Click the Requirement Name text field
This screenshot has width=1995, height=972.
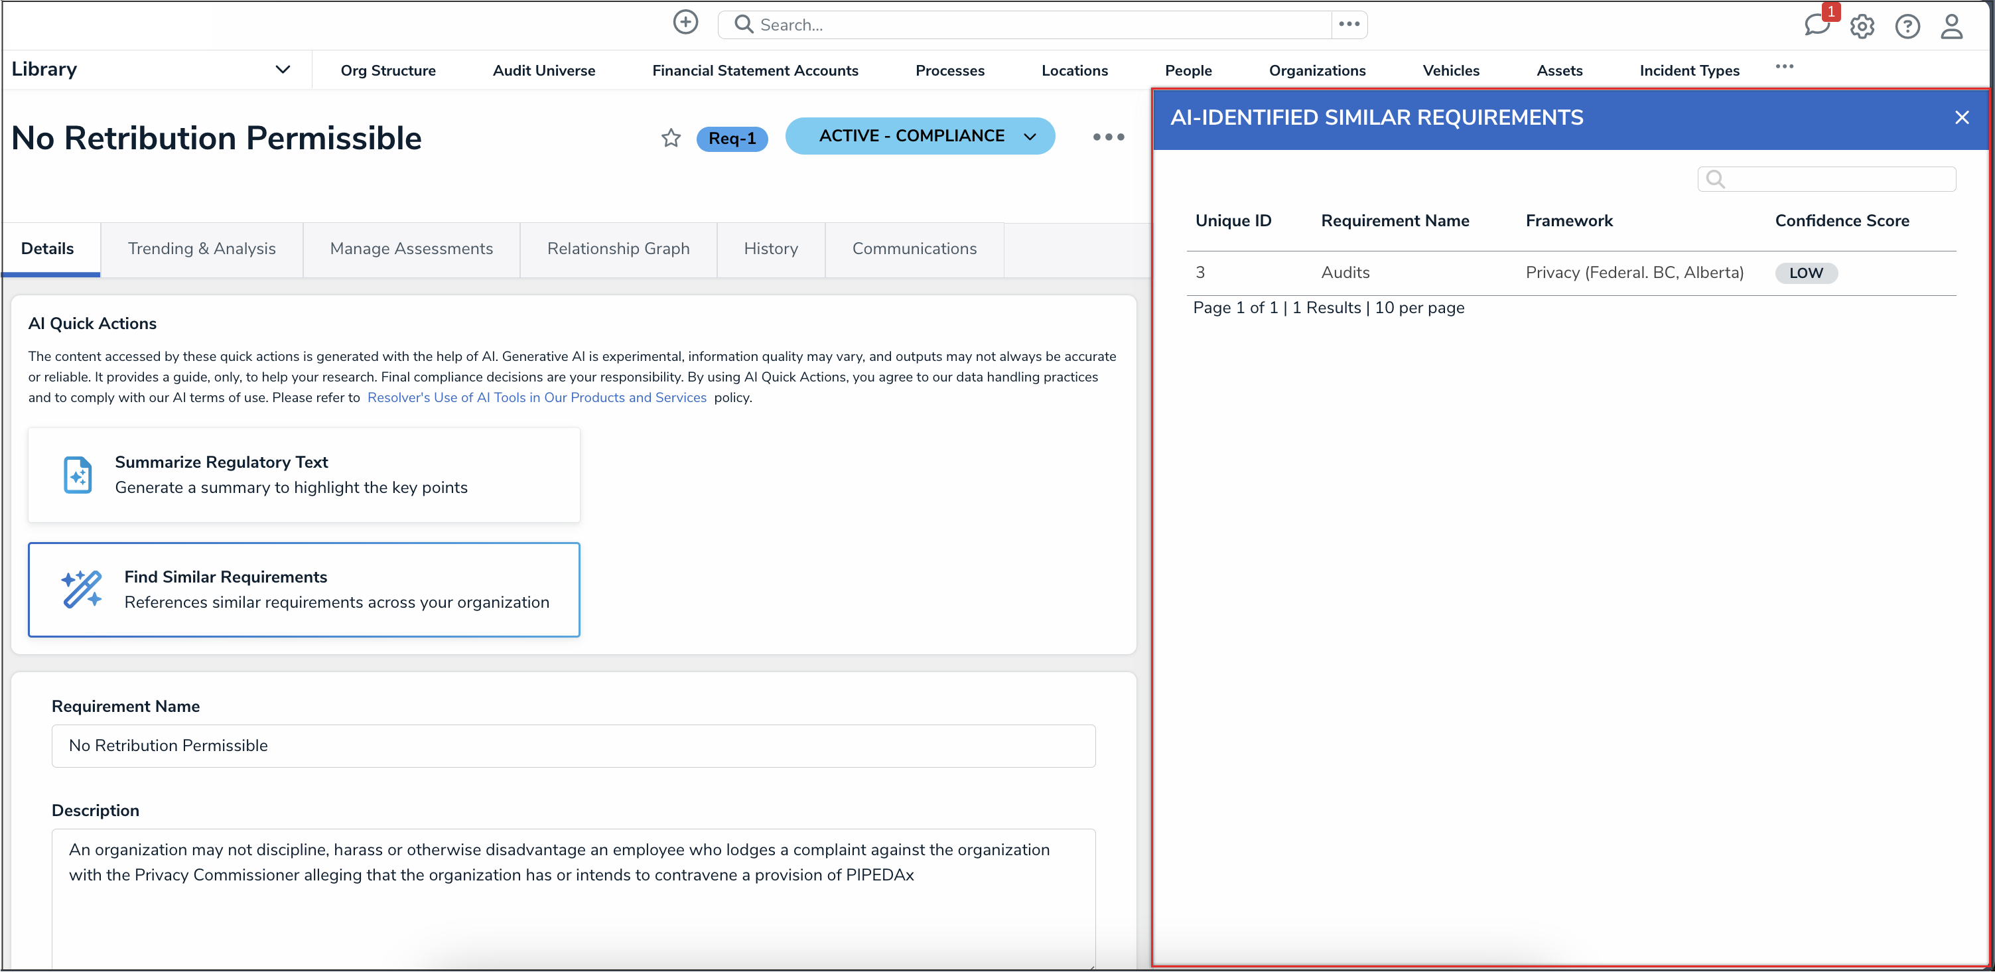573,745
